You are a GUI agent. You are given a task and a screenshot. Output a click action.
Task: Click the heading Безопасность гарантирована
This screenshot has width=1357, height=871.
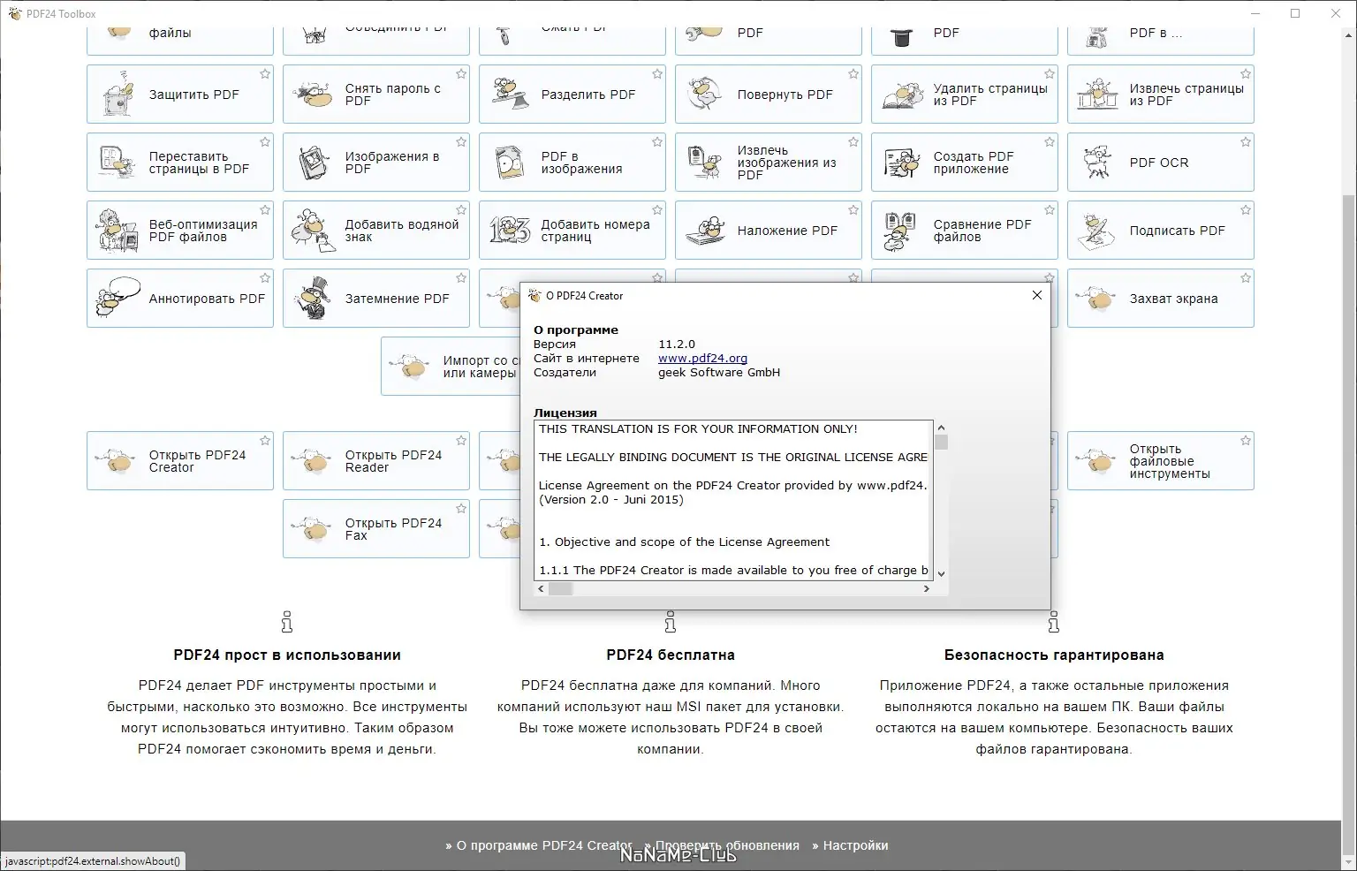click(x=1054, y=655)
